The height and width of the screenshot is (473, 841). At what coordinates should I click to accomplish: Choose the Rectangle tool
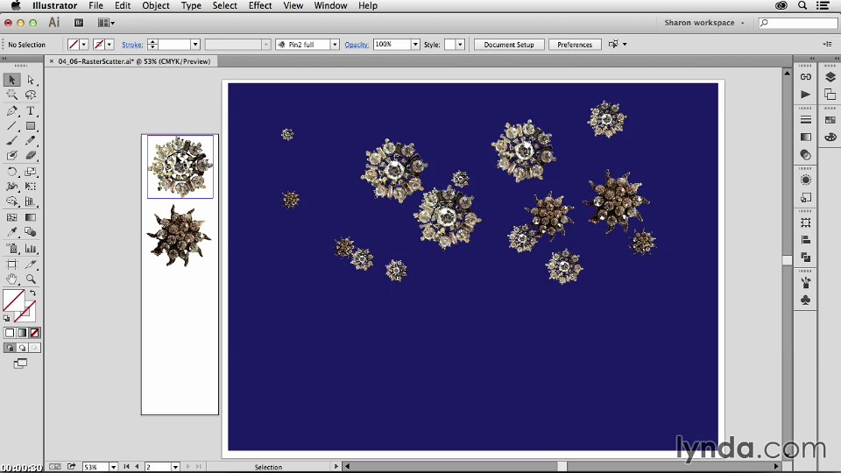point(31,126)
